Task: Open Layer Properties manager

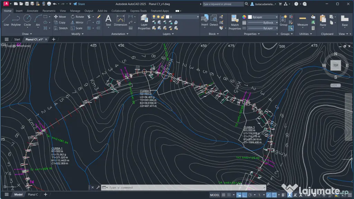Action: click(144, 22)
